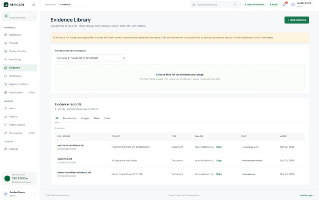The height and width of the screenshot is (200, 319).
Task: Click the Workspace breadcrumb link
Action: (x=50, y=4)
